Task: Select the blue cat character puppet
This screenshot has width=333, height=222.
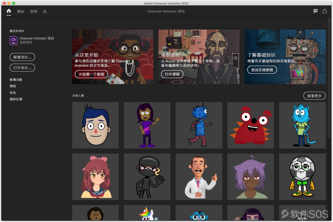Action: pos(302,125)
